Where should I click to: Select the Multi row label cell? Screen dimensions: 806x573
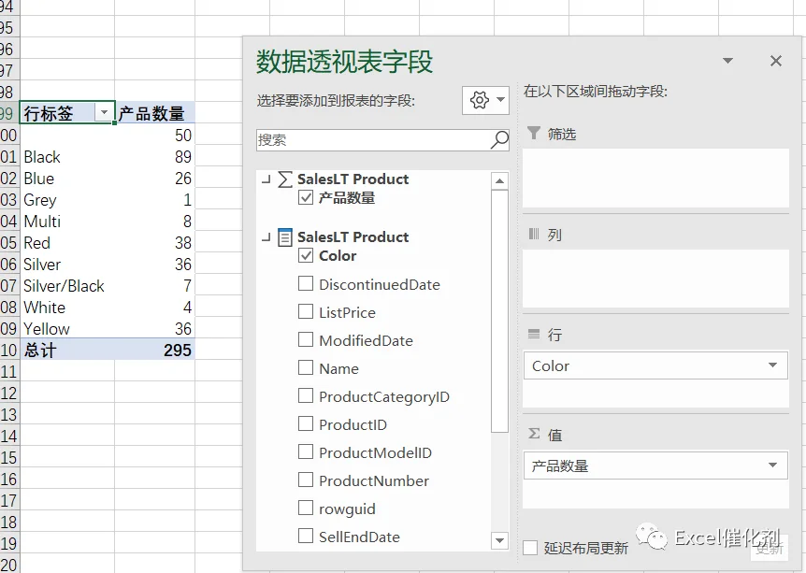click(67, 221)
